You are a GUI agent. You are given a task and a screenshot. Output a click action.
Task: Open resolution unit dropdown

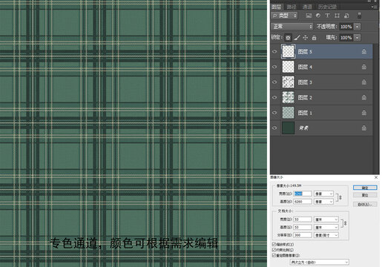pos(326,235)
